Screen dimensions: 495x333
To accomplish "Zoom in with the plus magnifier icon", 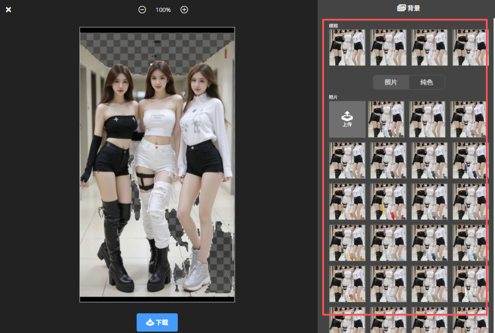I will click(184, 10).
